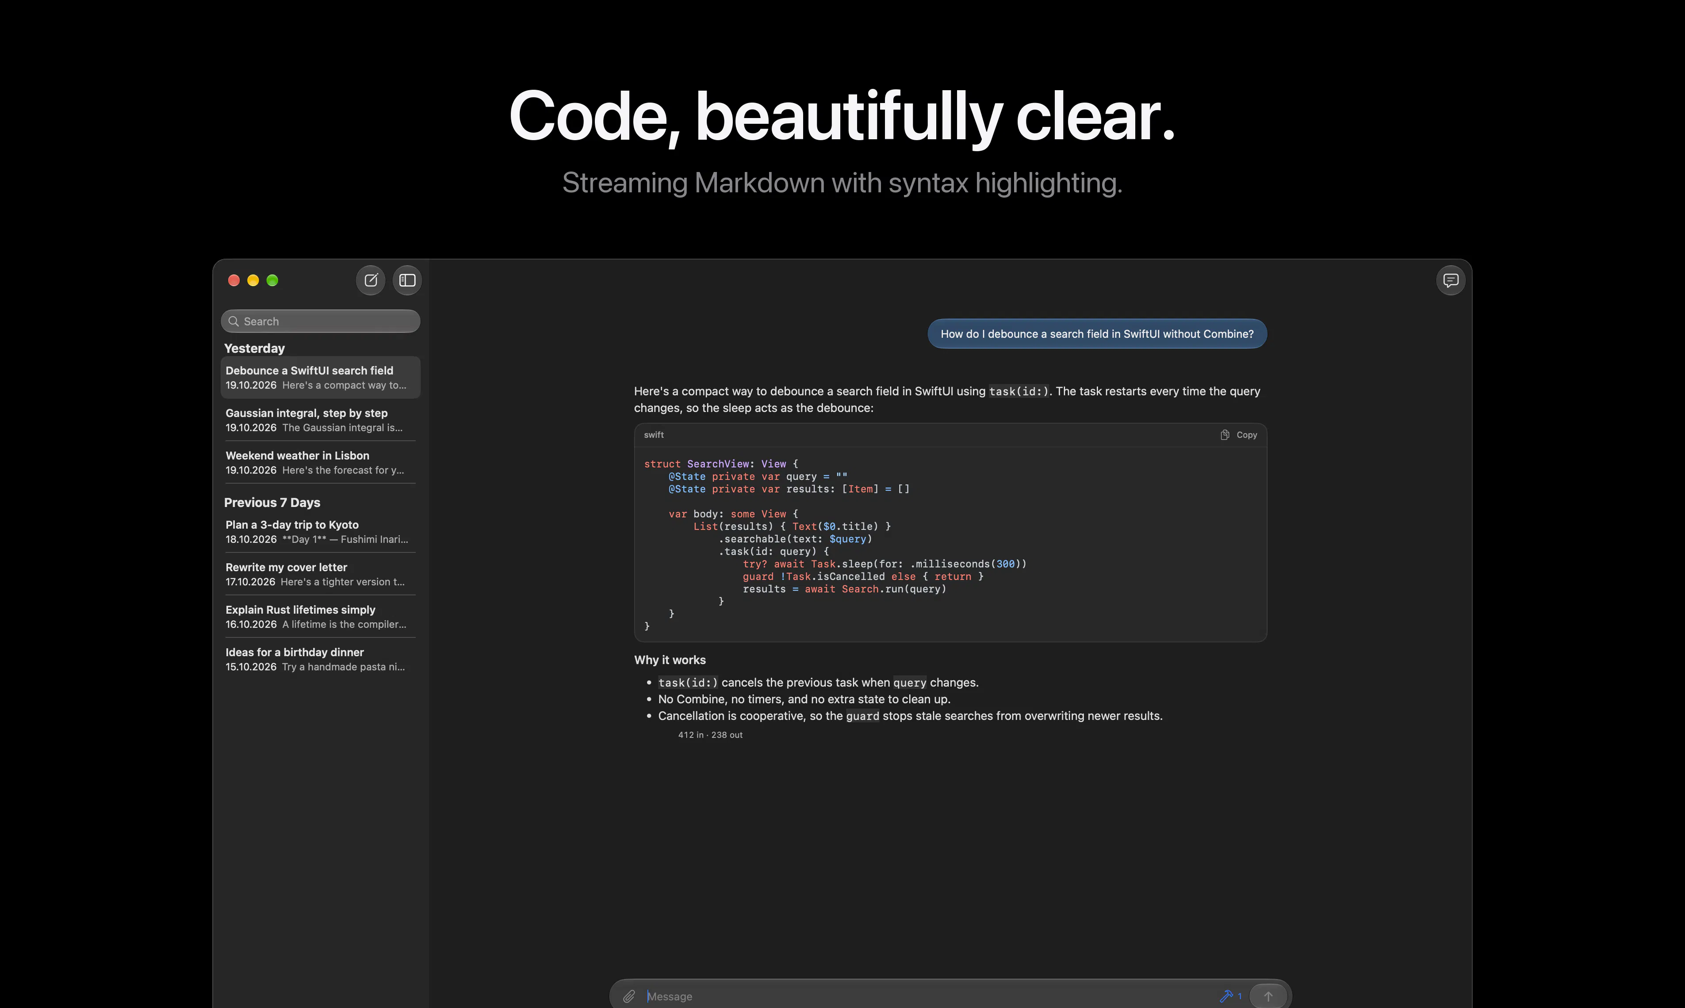Image resolution: width=1685 pixels, height=1008 pixels.
Task: Click the Yesterday section header
Action: (255, 348)
